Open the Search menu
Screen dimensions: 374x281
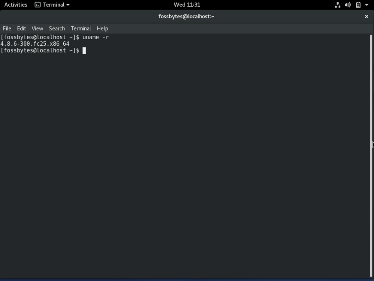[x=57, y=28]
